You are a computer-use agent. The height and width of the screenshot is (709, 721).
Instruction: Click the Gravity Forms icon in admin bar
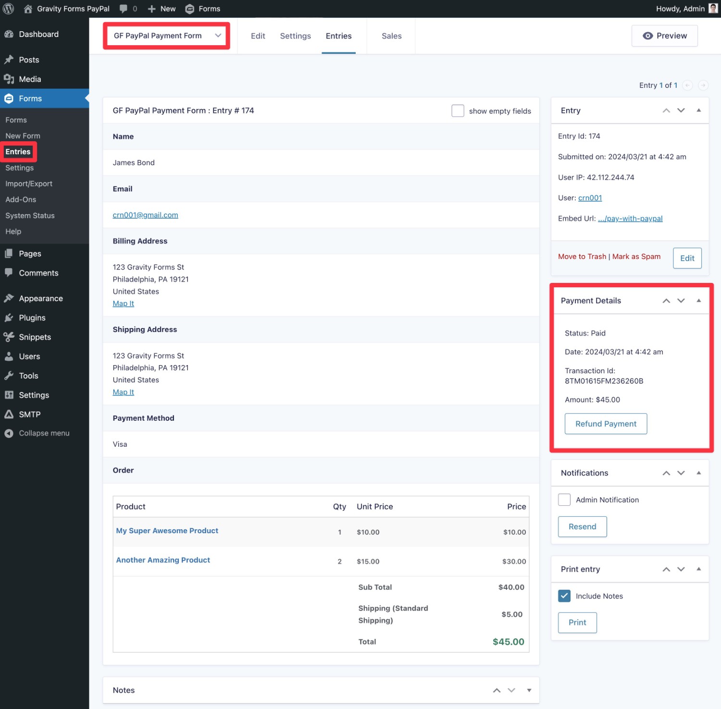(x=190, y=9)
